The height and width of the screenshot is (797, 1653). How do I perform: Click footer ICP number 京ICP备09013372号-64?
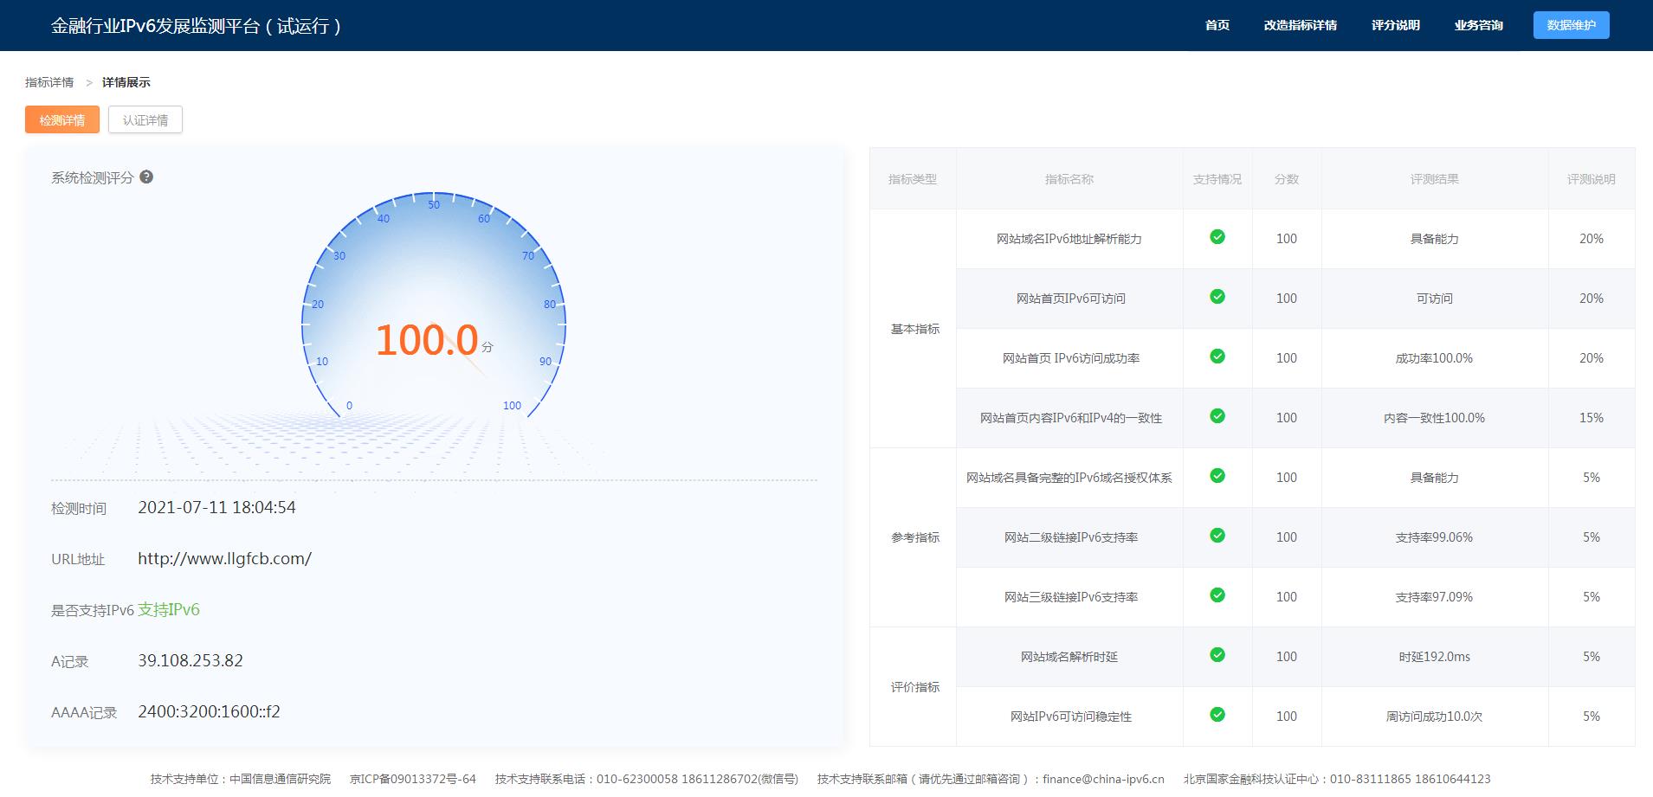(413, 779)
